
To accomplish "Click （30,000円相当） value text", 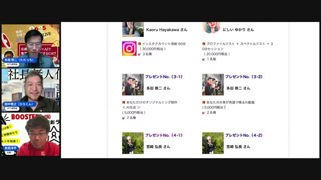I will pos(152,49).
